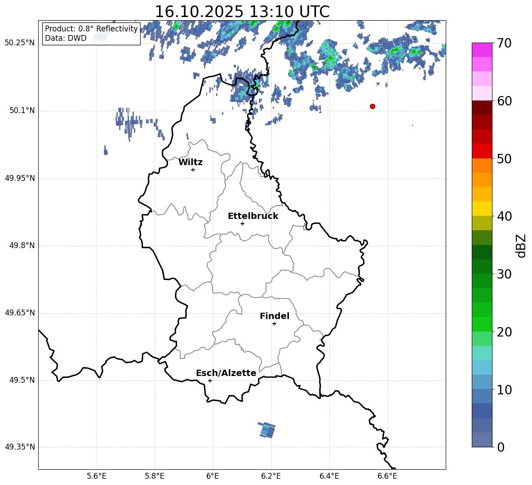The height and width of the screenshot is (485, 532).
Task: Pick the grey-blue swatch at the colorbar bottom
Action: tap(482, 440)
